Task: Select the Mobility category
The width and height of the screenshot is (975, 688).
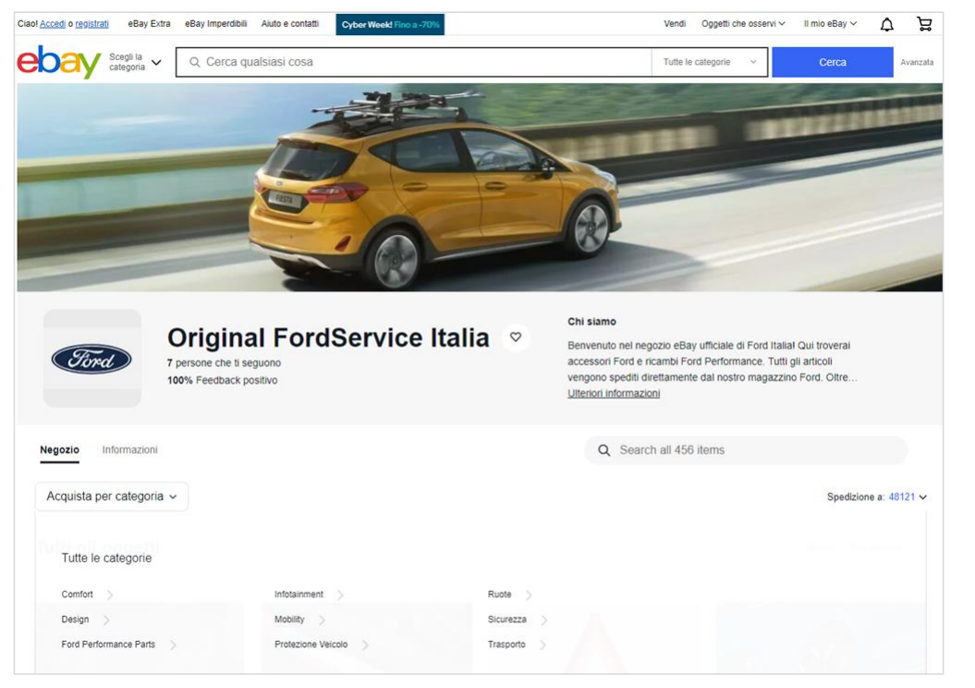Action: [290, 620]
